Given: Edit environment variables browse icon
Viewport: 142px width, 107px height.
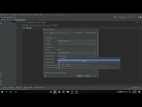Looking at the screenshot, I should click(x=95, y=53).
